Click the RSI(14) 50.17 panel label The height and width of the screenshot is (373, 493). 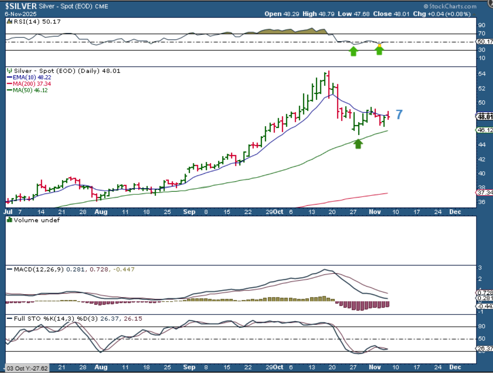click(37, 22)
